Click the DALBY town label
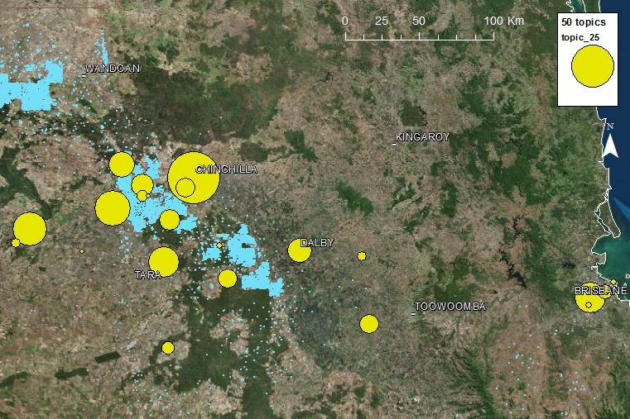Image resolution: width=630 pixels, height=419 pixels. [317, 243]
